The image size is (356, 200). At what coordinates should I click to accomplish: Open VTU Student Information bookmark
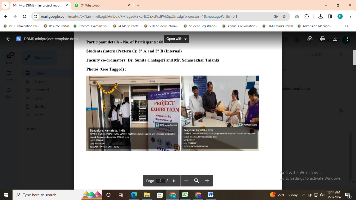pyautogui.click(x=161, y=26)
